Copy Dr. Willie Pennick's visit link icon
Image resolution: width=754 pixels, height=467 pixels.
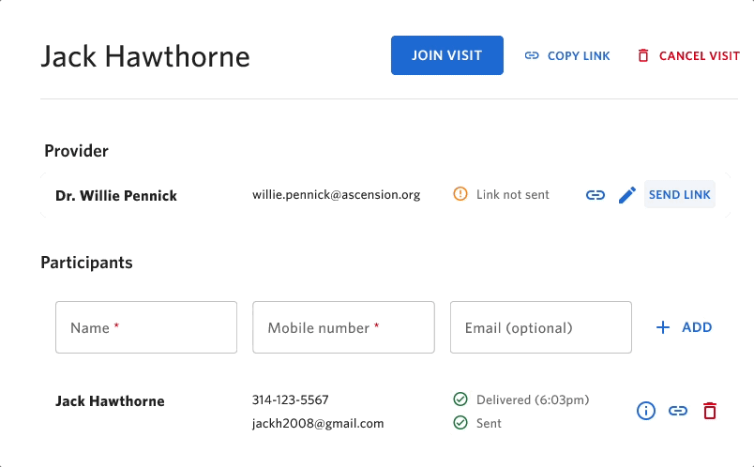tap(595, 195)
